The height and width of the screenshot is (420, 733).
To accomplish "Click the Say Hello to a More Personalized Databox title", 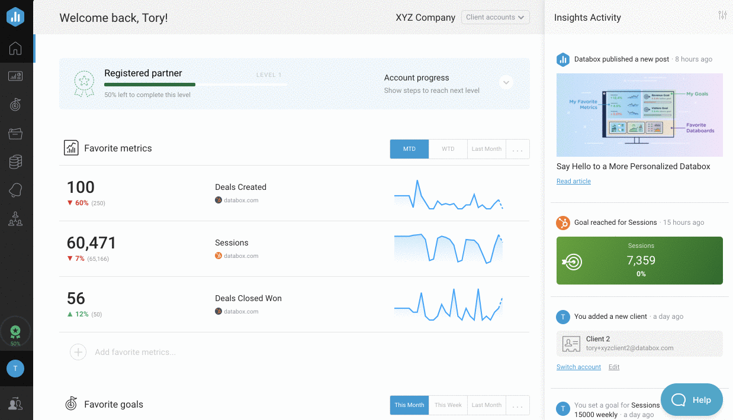I will click(x=633, y=166).
